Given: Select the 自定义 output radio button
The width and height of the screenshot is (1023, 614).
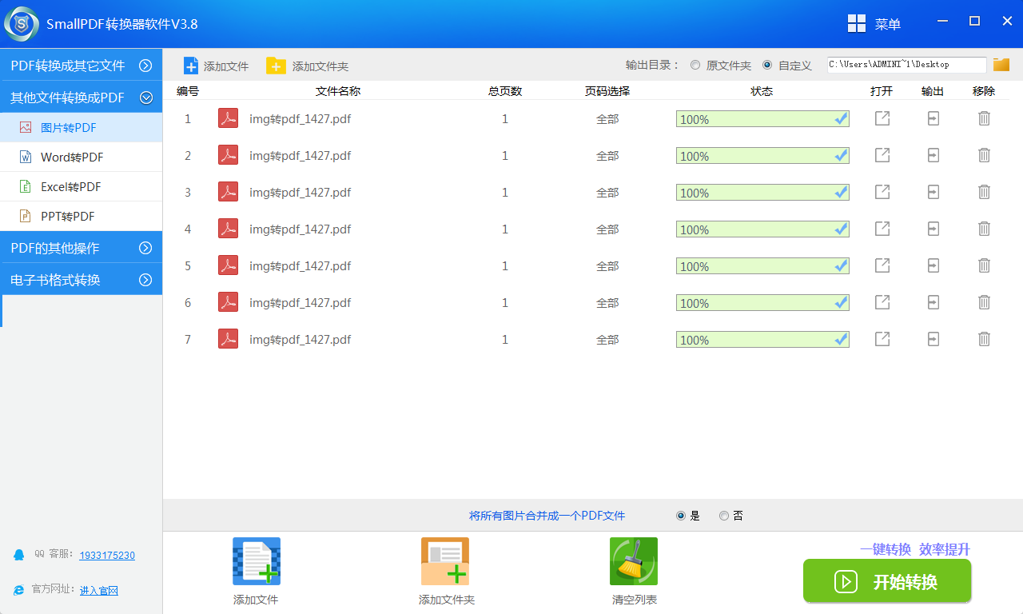Looking at the screenshot, I should 767,65.
